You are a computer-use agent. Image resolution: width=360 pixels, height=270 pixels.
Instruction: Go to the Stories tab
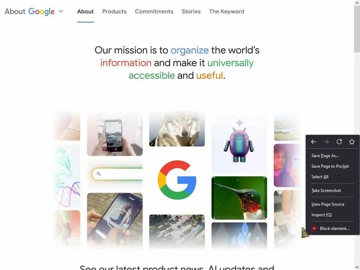tap(191, 12)
